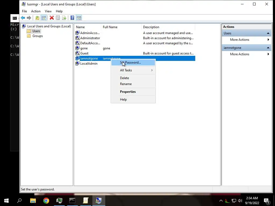Click the DefaultAcco... user icon
The image size is (275, 206).
point(77,43)
